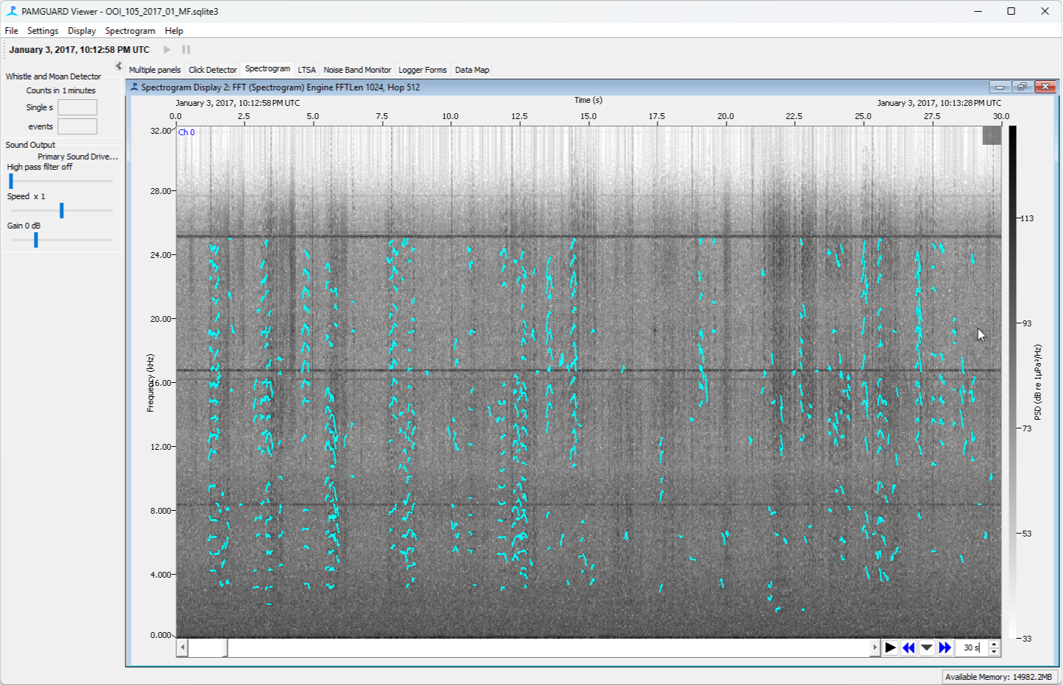Open the Data Map tab

tap(472, 70)
